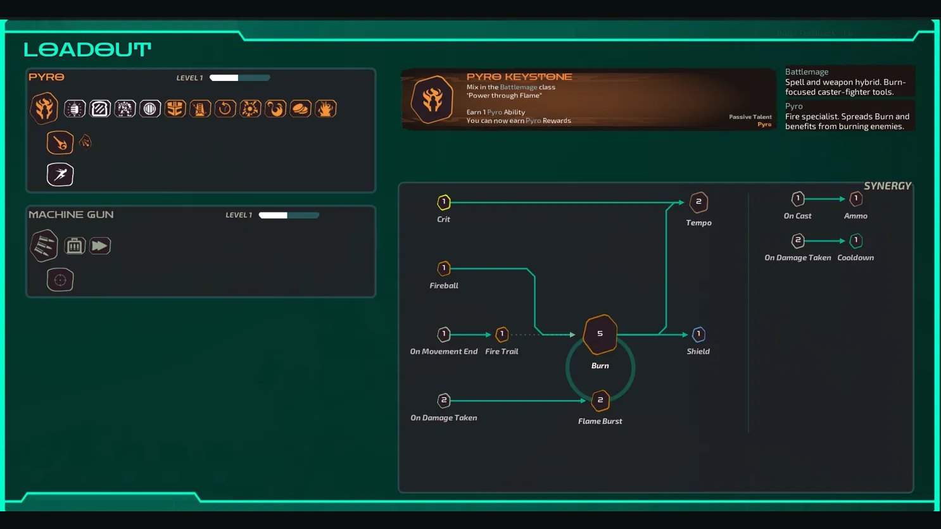Viewport: 941px width, 529px height.
Task: Select the Ammo node
Action: [x=856, y=199]
